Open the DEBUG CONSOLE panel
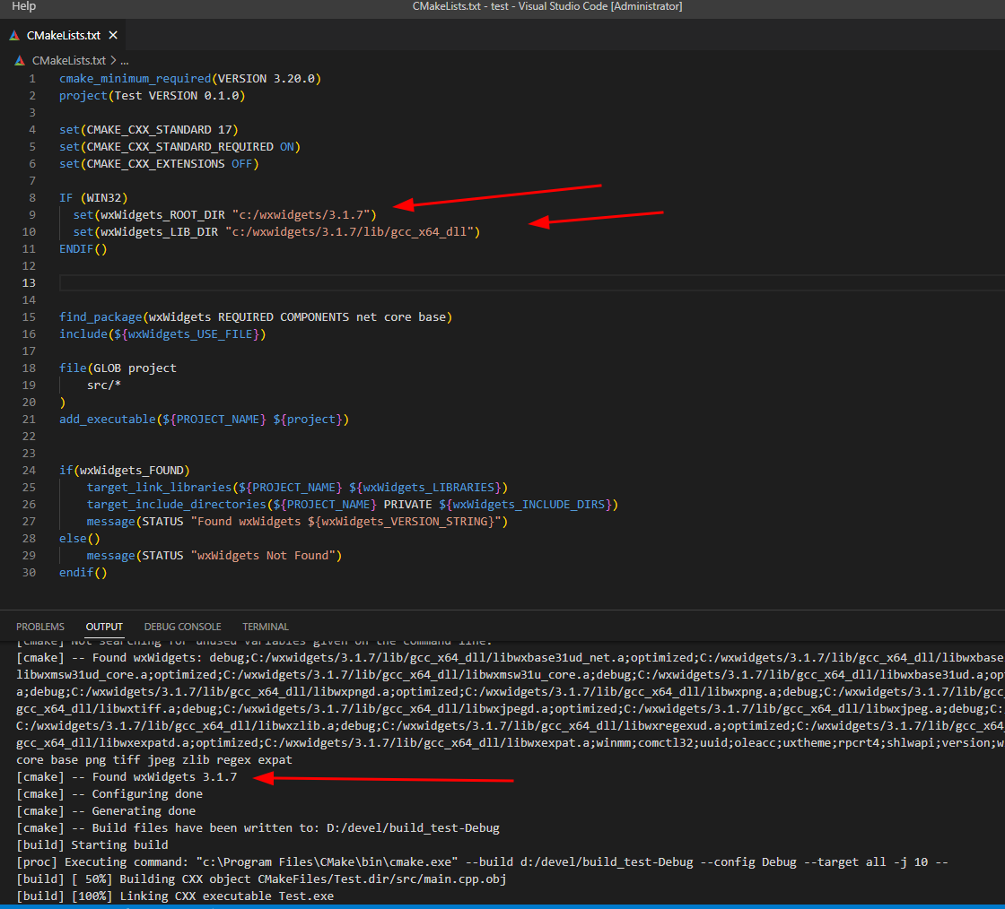 pyautogui.click(x=183, y=627)
